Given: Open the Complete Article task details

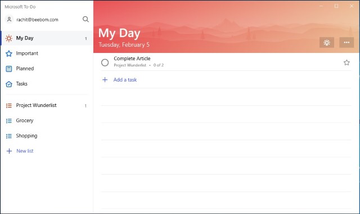Looking at the screenshot, I should click(x=226, y=62).
